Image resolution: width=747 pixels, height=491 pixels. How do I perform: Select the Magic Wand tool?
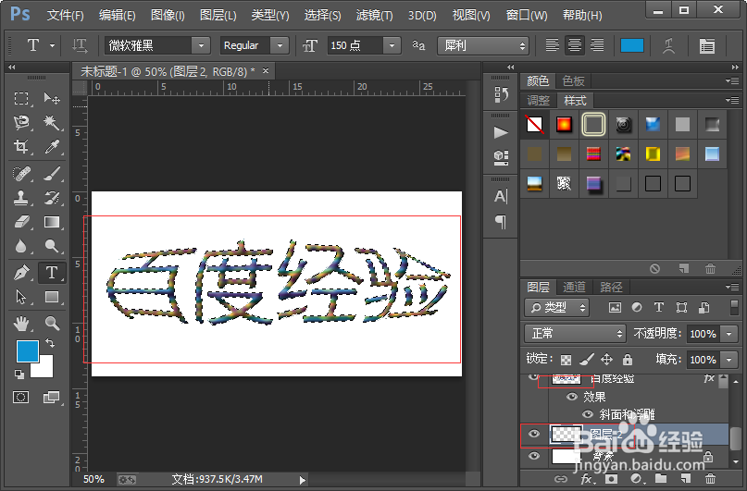52,122
